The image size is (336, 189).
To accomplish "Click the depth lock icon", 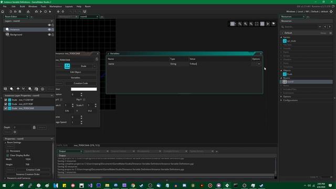I will coord(34,128).
